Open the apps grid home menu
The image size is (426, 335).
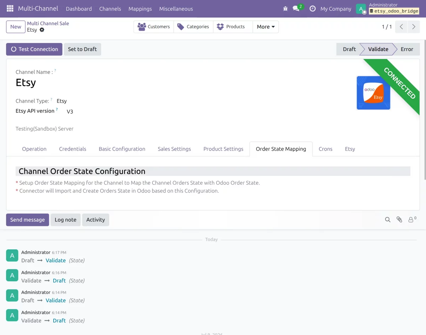[x=10, y=9]
